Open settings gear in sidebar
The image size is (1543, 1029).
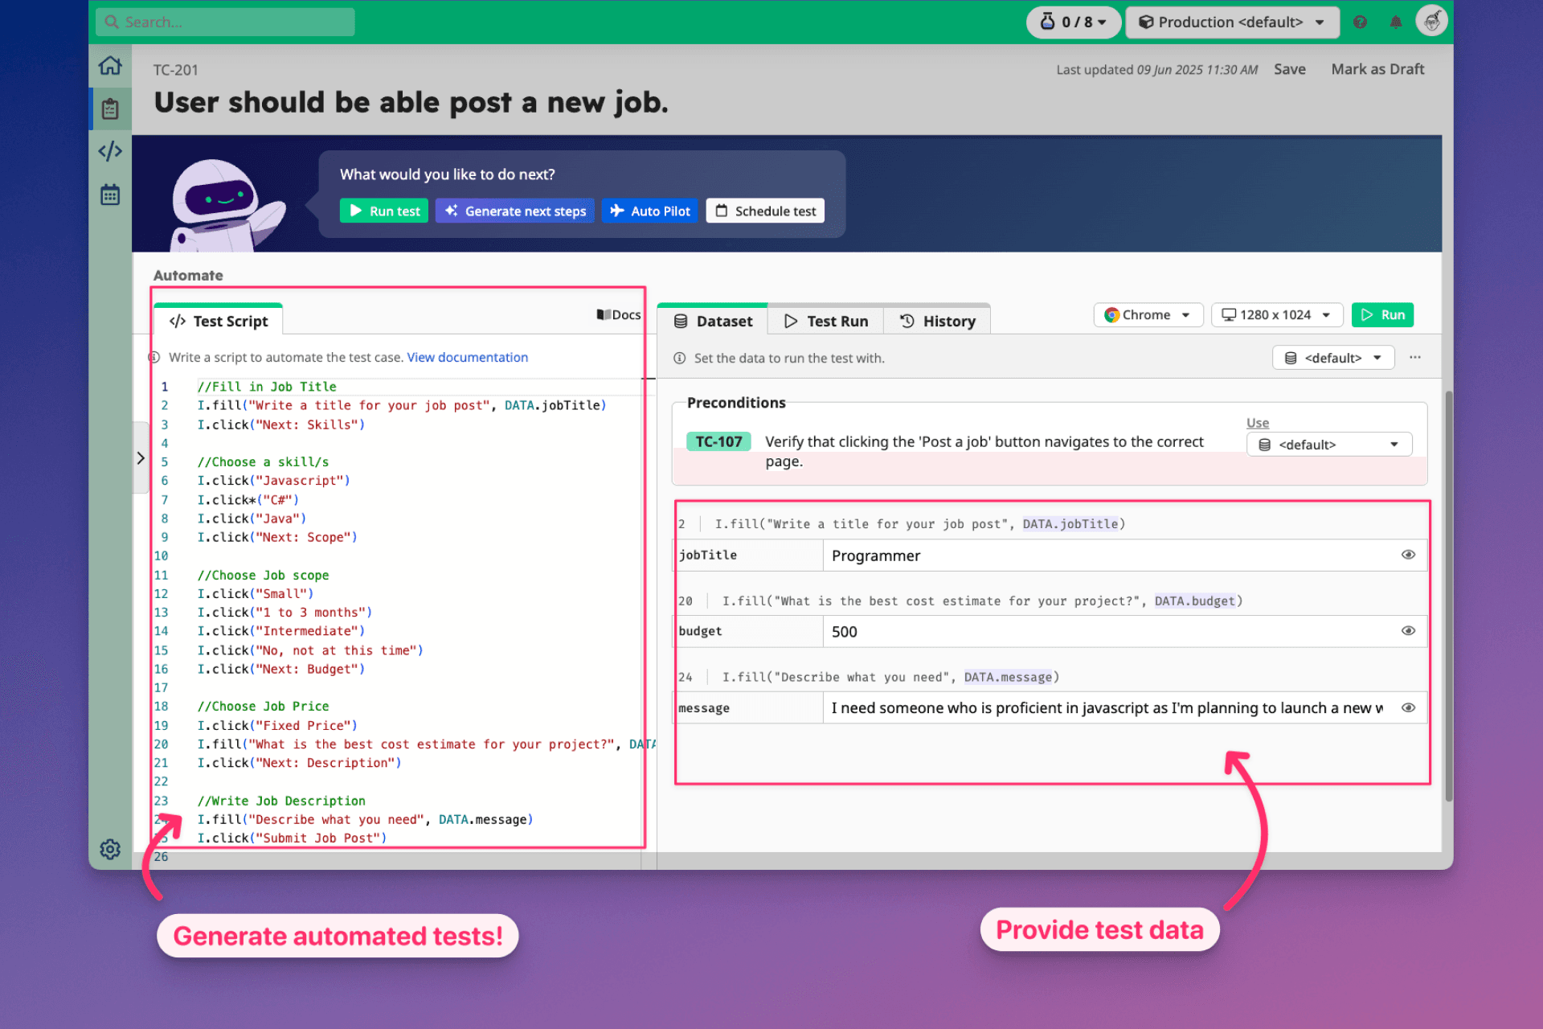[x=110, y=849]
